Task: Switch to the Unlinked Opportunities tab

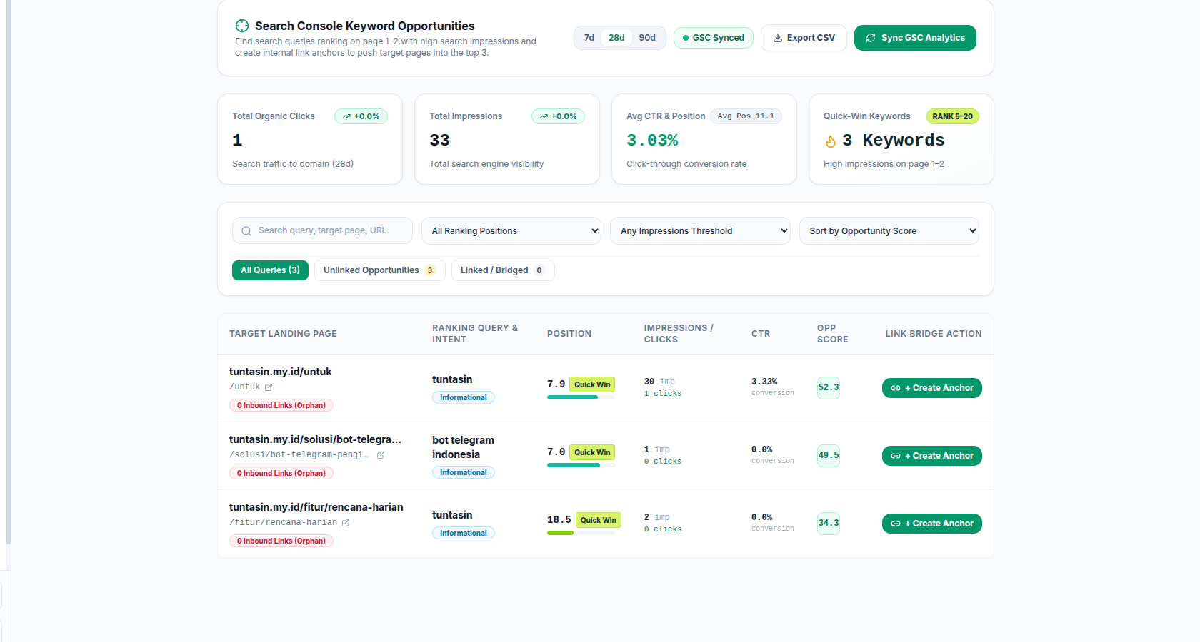Action: [380, 270]
